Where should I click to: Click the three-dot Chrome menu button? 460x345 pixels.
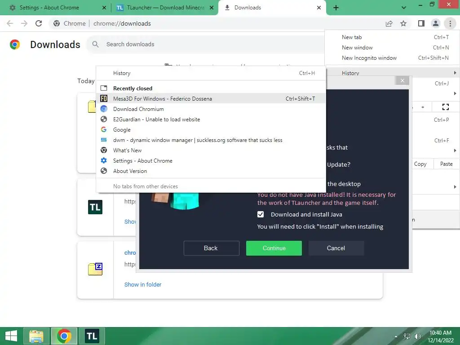pos(450,23)
